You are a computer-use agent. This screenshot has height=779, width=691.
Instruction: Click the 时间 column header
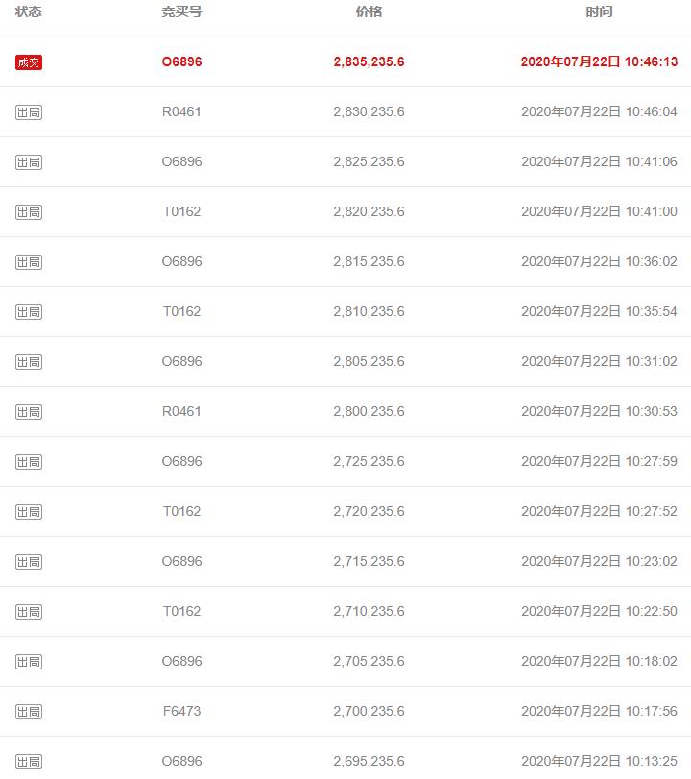click(599, 12)
